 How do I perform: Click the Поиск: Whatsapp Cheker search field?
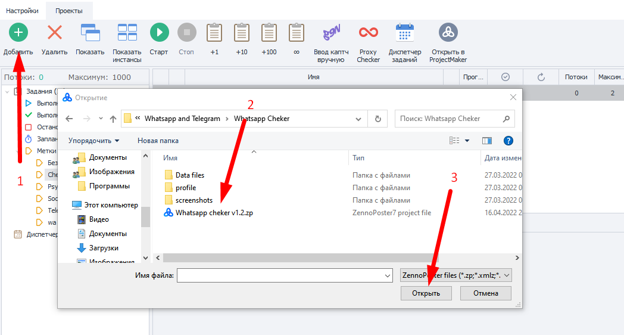[454, 119]
